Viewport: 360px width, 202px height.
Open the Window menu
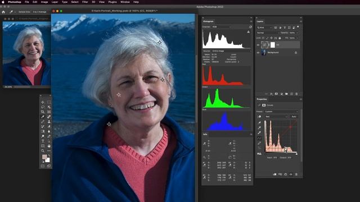point(125,2)
